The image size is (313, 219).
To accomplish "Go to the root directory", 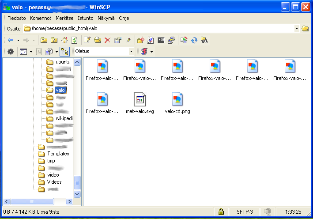I will [54, 40].
